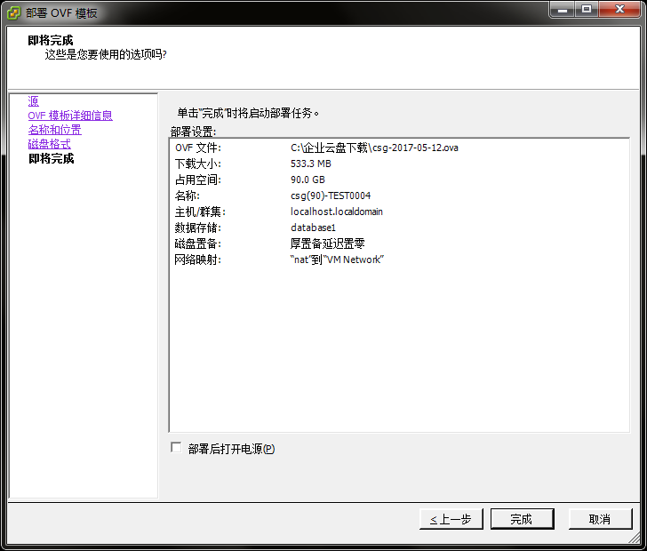Image resolution: width=647 pixels, height=551 pixels.
Task: Click datastore value database1
Action: click(x=313, y=228)
